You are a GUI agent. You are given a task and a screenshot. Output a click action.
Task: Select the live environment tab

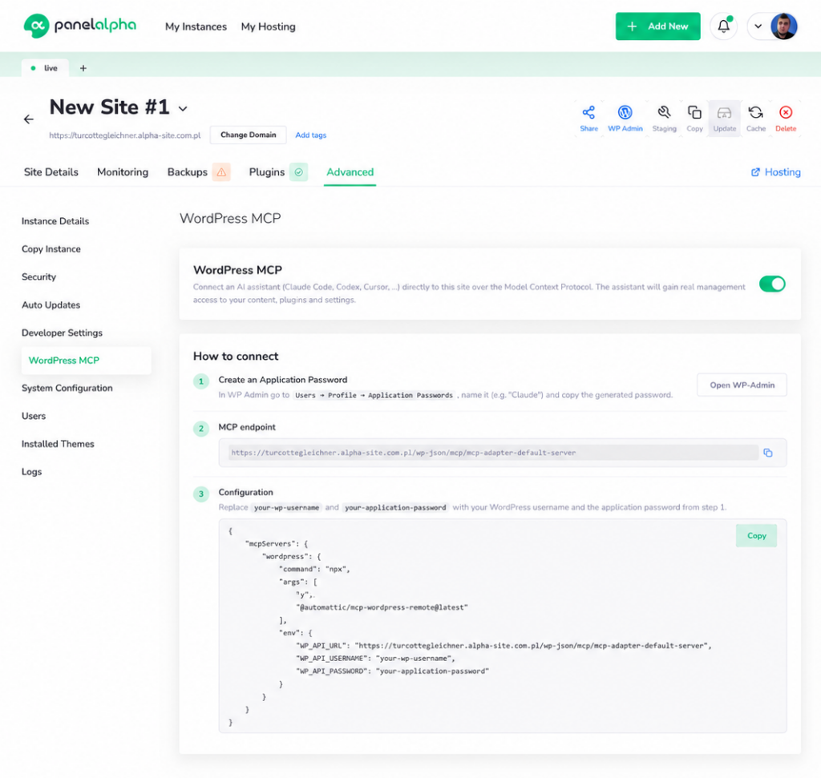[45, 68]
